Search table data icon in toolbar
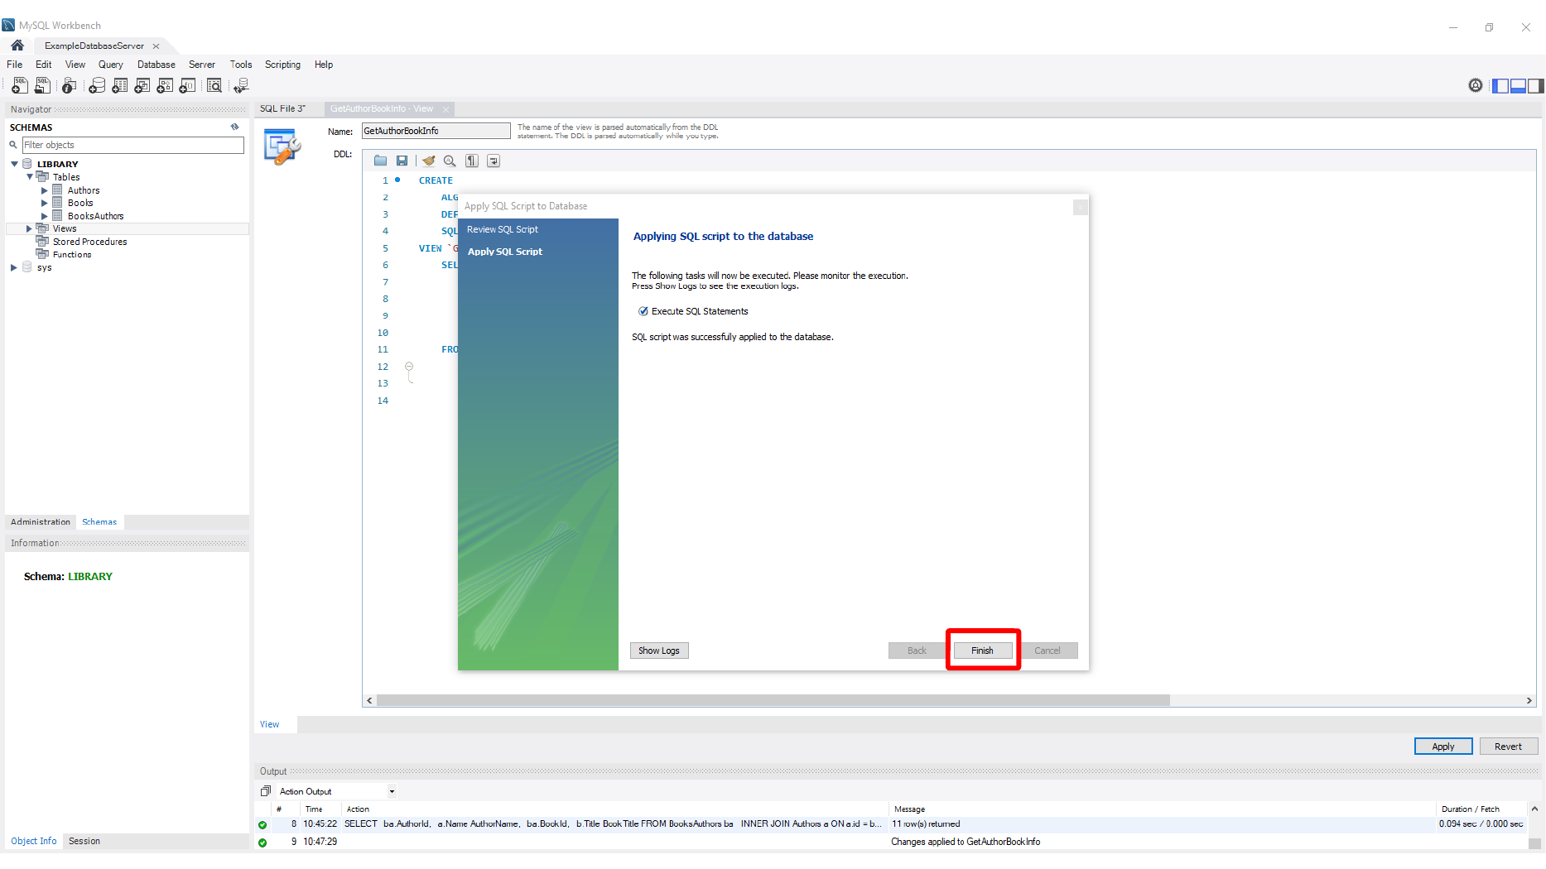This screenshot has width=1546, height=869. coord(214,85)
